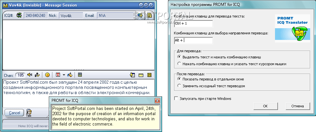Viewport: 316px width, 132px height.
Task: Open the message history table icon
Action: pyautogui.click(x=80, y=75)
